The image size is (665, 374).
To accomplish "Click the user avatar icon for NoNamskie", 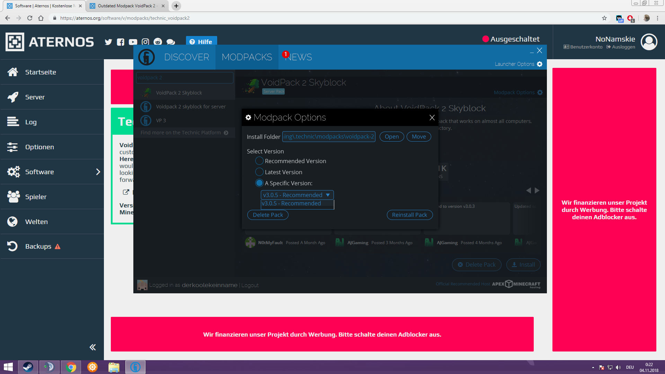I will pos(649,42).
